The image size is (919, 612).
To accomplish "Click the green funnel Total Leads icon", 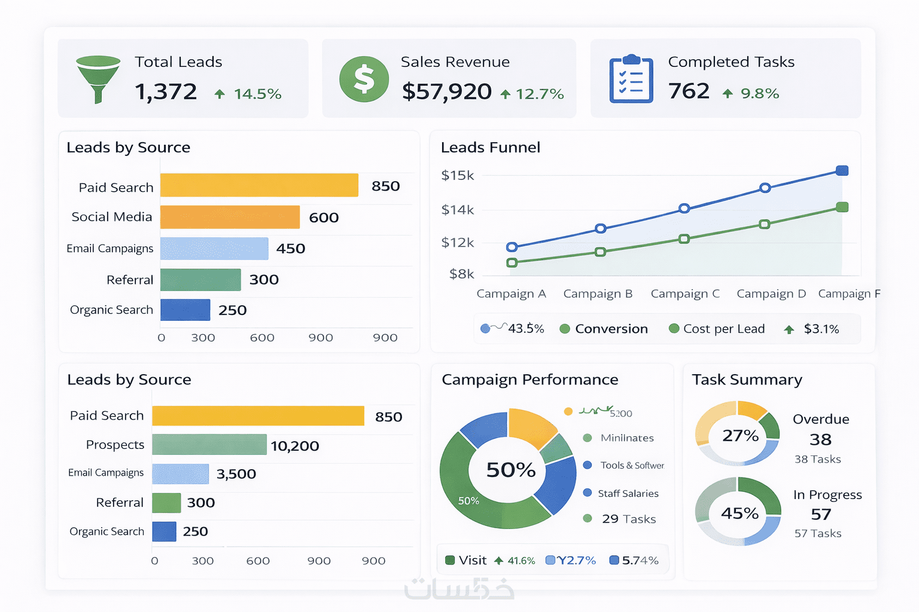I will [x=99, y=79].
